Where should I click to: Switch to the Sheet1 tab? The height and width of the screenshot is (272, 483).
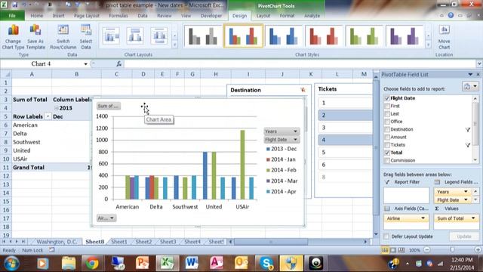coord(119,242)
